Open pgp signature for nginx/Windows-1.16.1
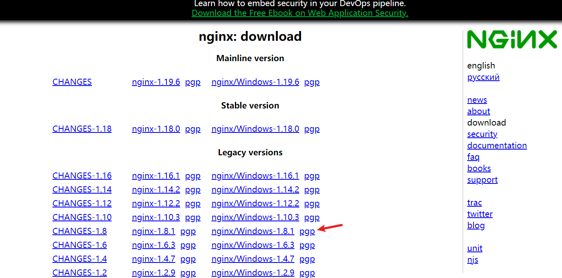The width and height of the screenshot is (562, 278). tap(312, 176)
